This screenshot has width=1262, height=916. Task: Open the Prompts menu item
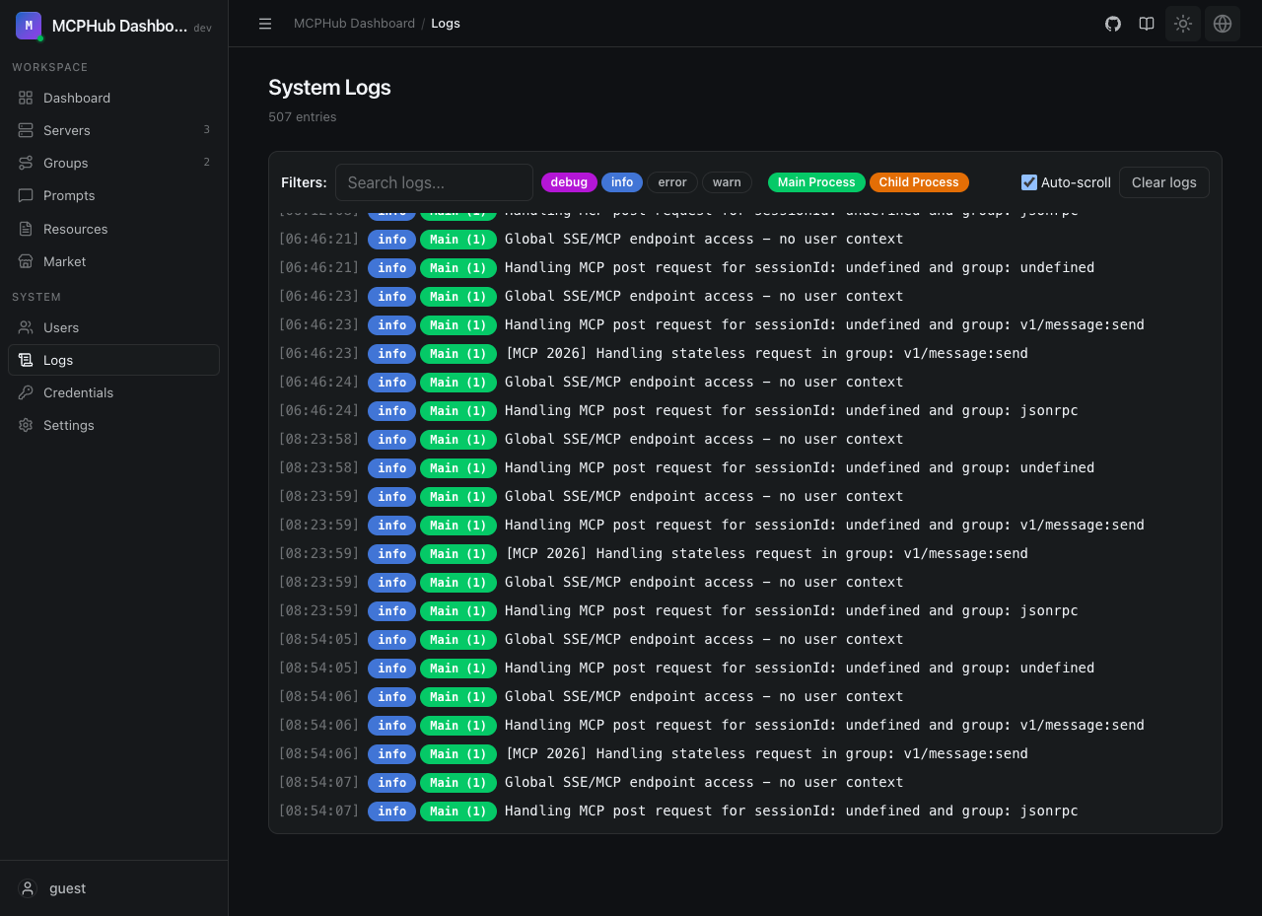113,195
